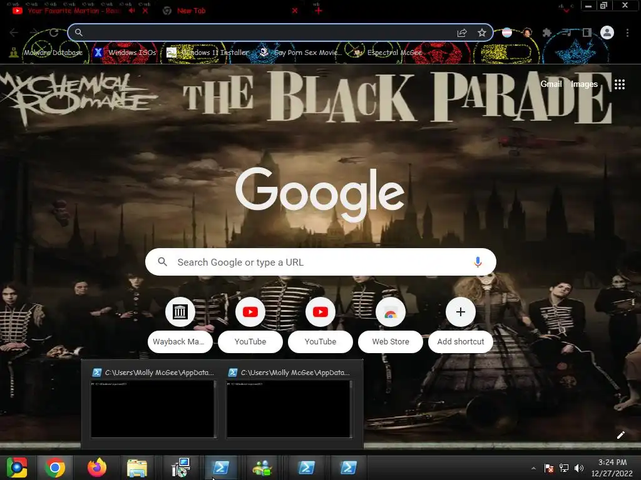The image size is (641, 480).
Task: Open the Malware Database bookmark
Action: point(46,52)
